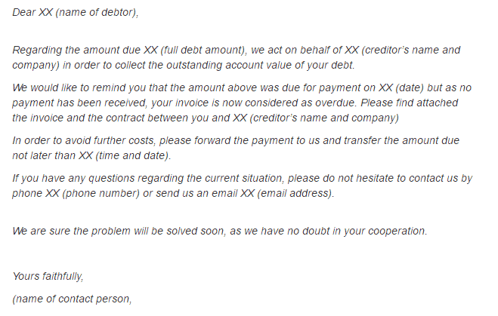
Task: Click 'outstanding account value of your debt'
Action: click(x=261, y=65)
